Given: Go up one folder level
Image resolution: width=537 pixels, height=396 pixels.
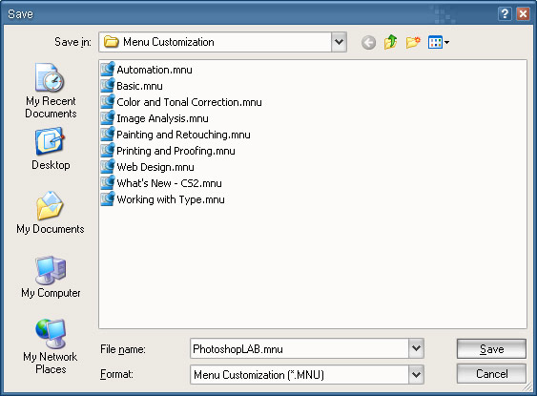Looking at the screenshot, I should pyautogui.click(x=391, y=42).
